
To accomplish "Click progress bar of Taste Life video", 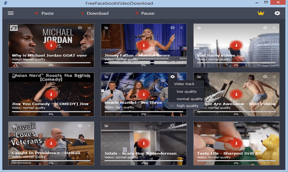I will click(236, 161).
